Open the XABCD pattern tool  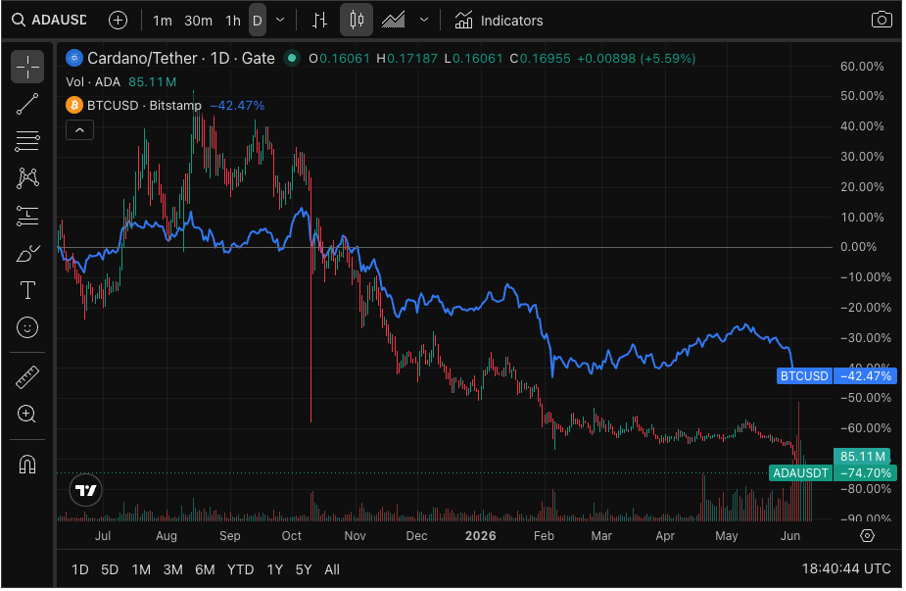tap(27, 178)
